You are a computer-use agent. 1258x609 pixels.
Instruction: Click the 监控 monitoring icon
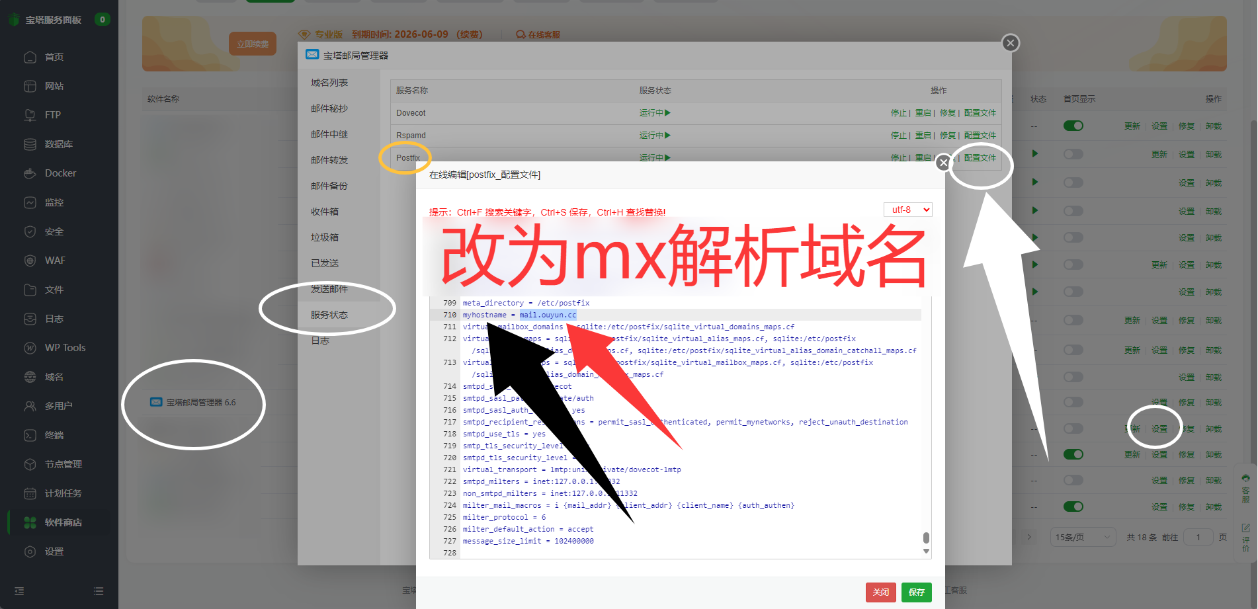30,202
